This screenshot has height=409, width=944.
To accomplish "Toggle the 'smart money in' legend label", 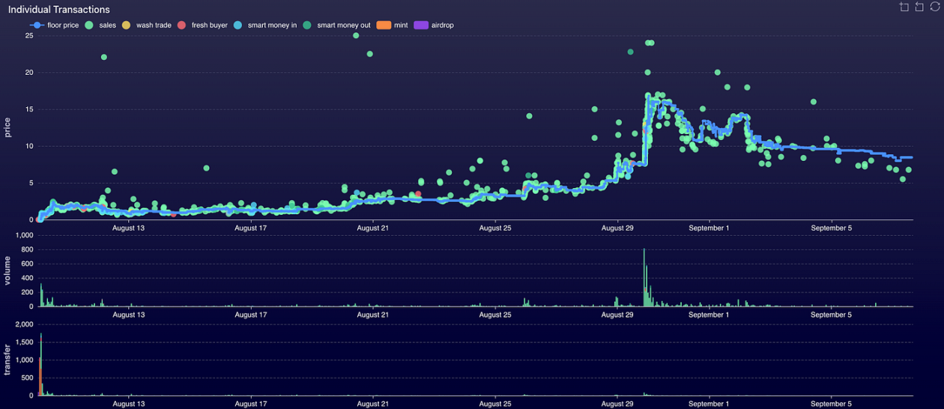I will (272, 25).
